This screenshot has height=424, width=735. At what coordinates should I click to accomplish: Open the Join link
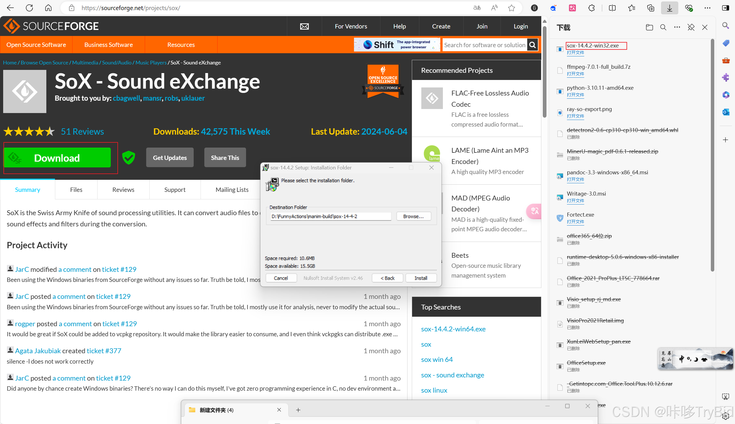point(482,26)
